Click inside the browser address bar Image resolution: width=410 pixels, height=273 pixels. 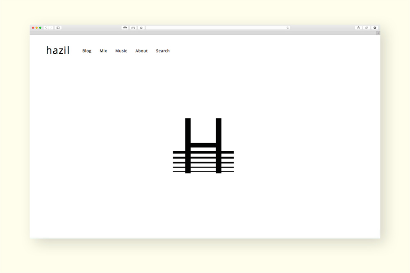coord(216,28)
